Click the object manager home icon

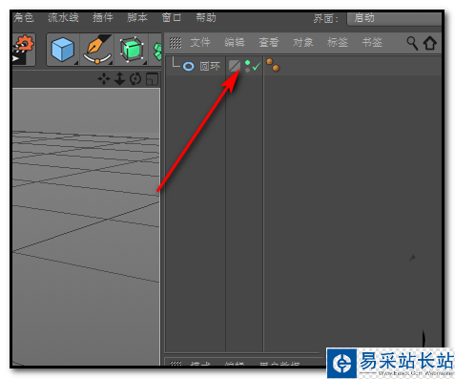(x=430, y=43)
